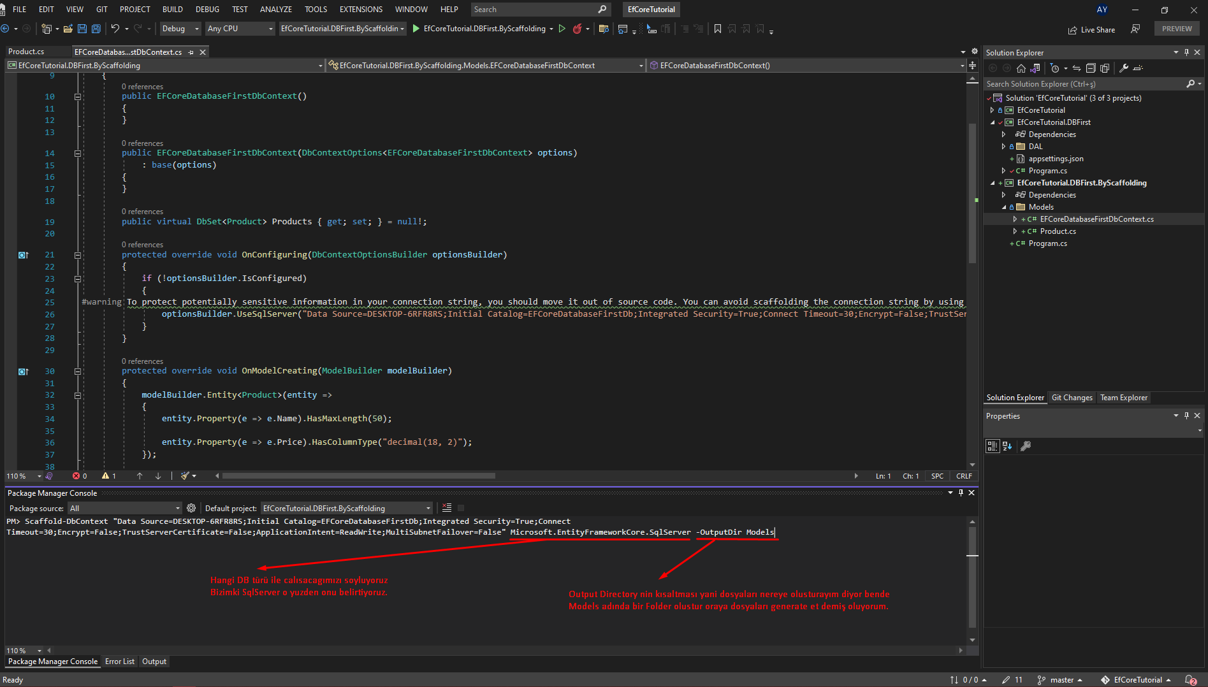Toggle categorized view in the Properties panel
Screen dimensions: 1208x687
(x=992, y=445)
